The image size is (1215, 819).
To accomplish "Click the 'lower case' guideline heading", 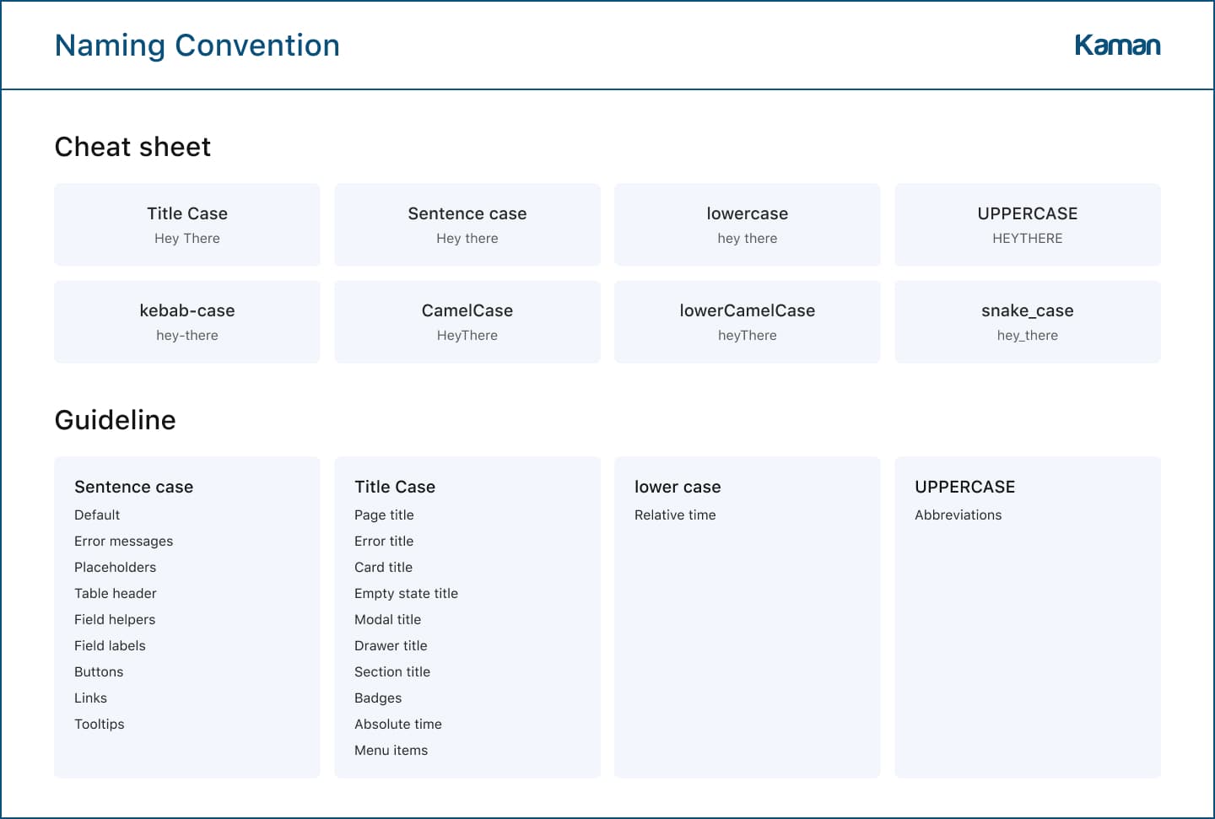I will 678,487.
